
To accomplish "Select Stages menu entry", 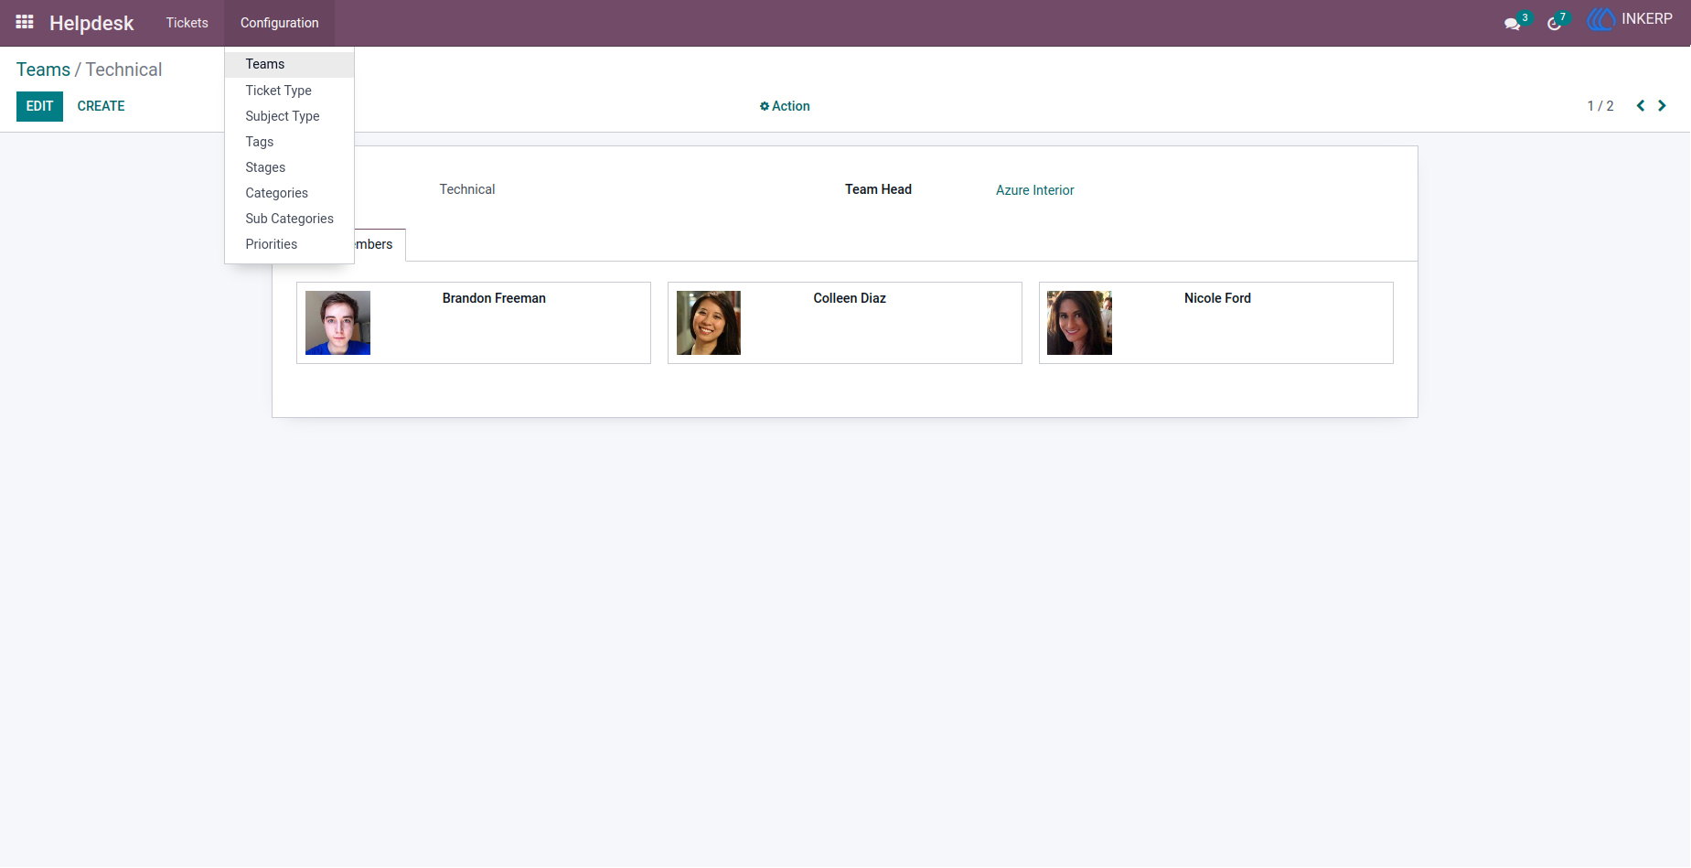I will (x=289, y=167).
